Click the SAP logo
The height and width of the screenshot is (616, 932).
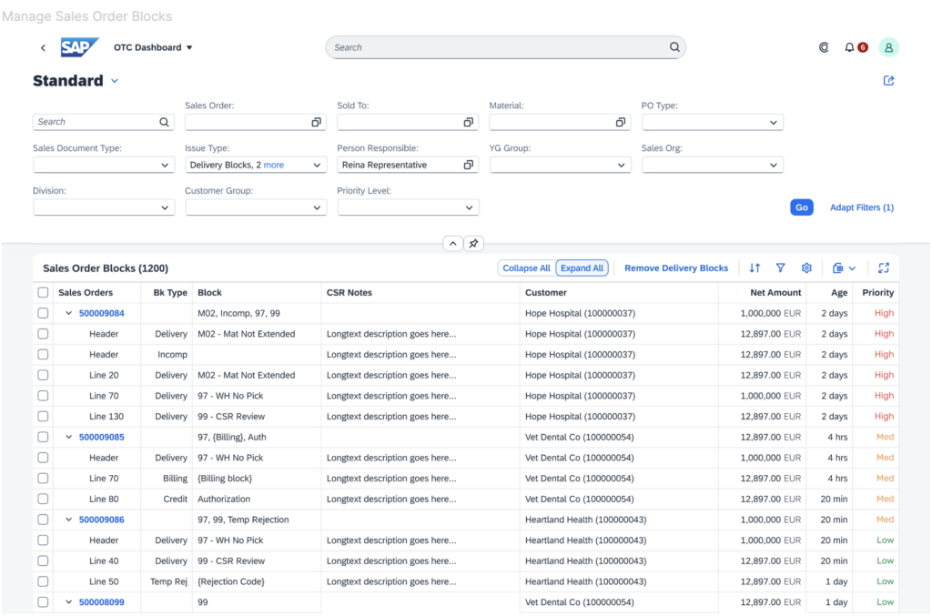[x=79, y=47]
